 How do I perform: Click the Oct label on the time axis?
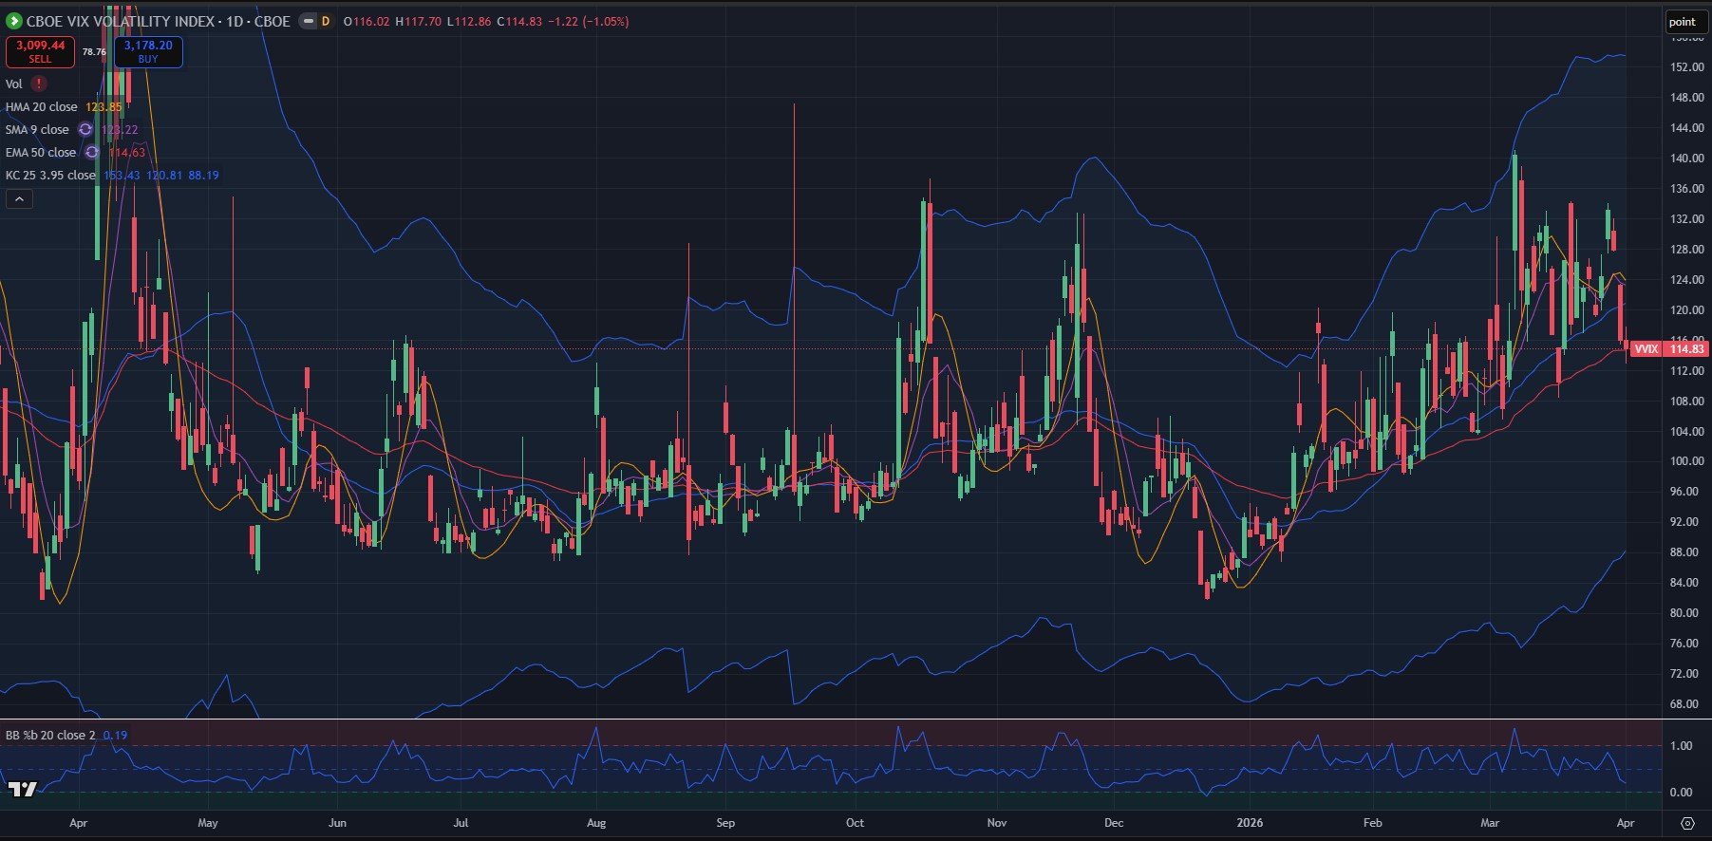coord(855,823)
